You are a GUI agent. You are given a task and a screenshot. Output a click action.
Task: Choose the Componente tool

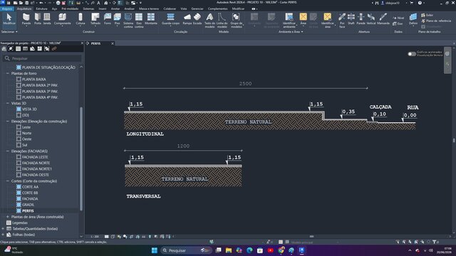pos(62,19)
